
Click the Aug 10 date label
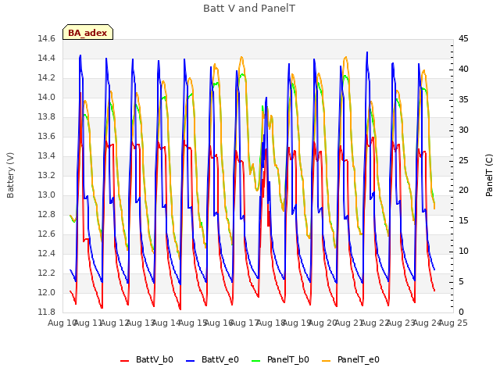pyautogui.click(x=62, y=323)
